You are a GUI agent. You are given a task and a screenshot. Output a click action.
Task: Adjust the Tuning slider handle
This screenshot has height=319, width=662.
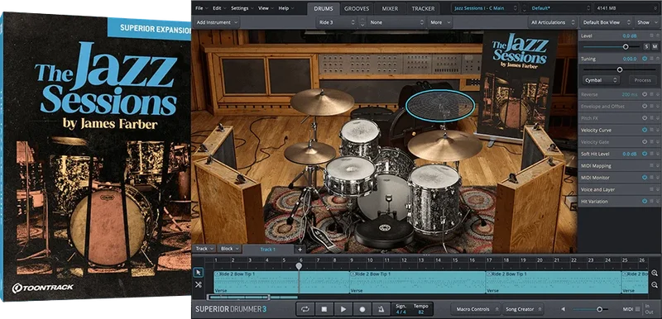[620, 69]
